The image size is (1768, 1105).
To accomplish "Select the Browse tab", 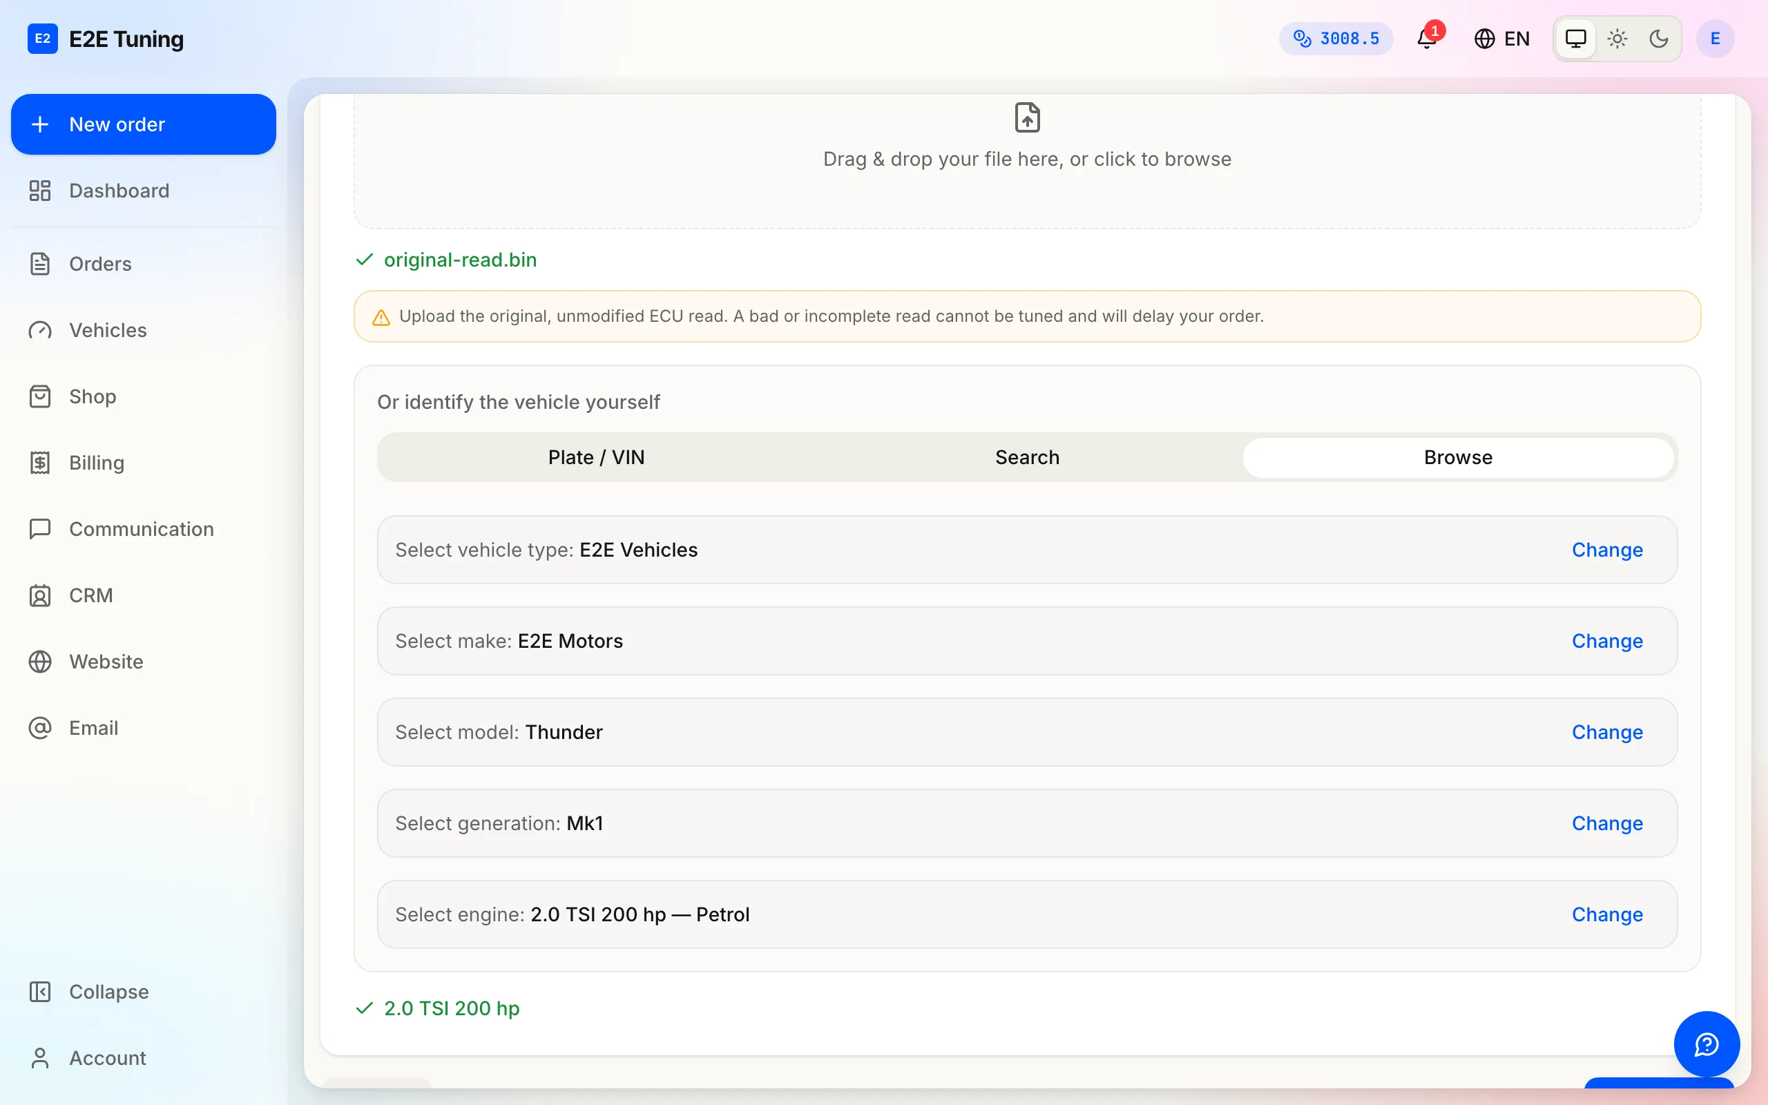I will (x=1457, y=457).
